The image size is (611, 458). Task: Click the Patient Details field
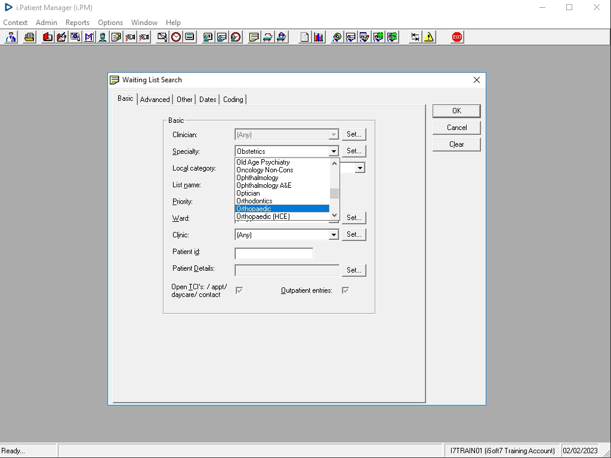click(x=287, y=270)
